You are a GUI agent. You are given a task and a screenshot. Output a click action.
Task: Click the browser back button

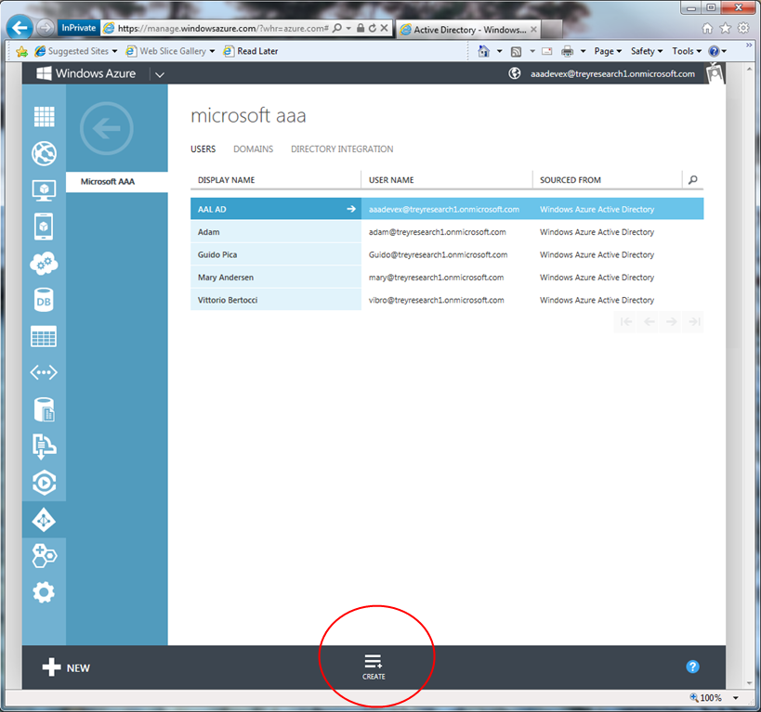point(20,28)
